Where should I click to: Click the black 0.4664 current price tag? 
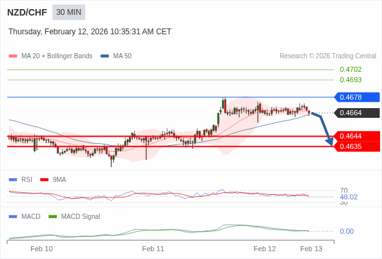pyautogui.click(x=357, y=113)
